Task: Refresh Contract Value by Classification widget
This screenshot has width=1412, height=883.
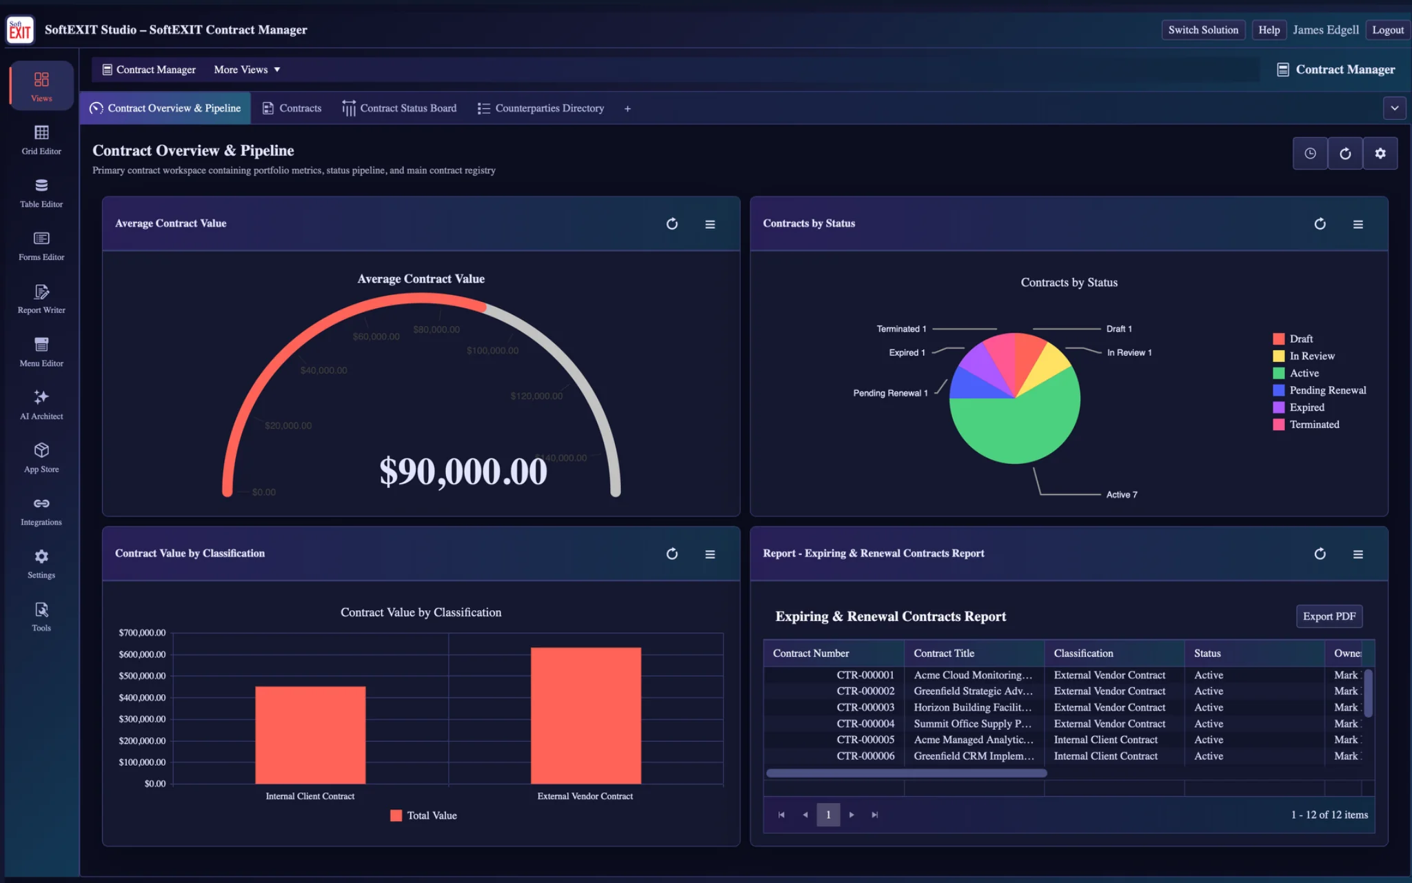Action: pyautogui.click(x=672, y=554)
